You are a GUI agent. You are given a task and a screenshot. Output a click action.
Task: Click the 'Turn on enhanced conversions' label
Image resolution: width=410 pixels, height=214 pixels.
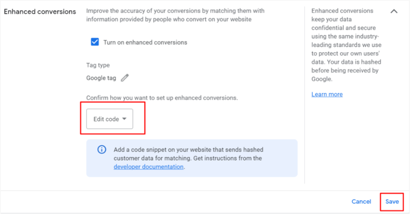coord(145,42)
